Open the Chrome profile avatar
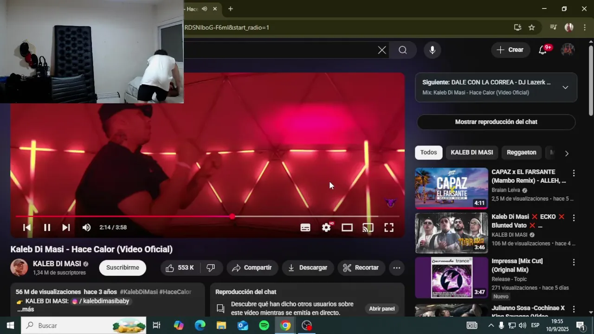 click(569, 27)
